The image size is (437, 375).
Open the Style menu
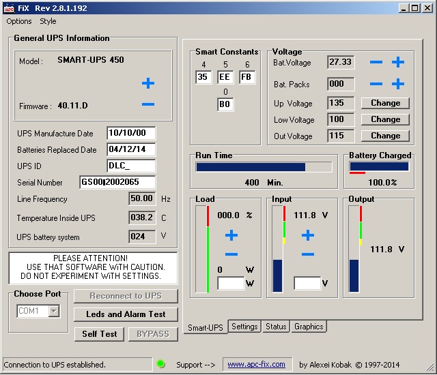pos(48,21)
